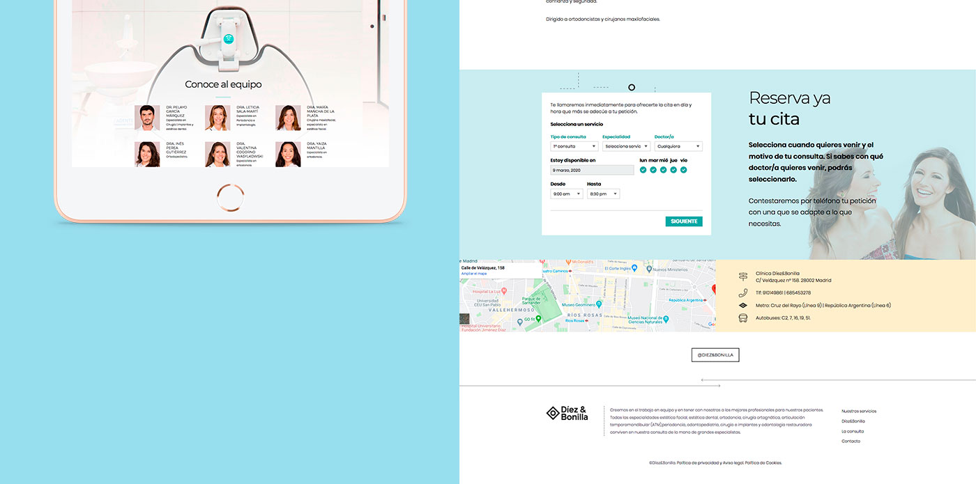Open the Política de Cookies link

[763, 462]
